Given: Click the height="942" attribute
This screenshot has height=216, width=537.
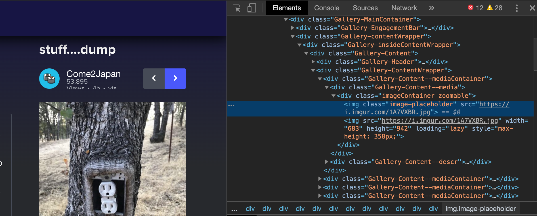Looking at the screenshot, I should click(x=389, y=129).
